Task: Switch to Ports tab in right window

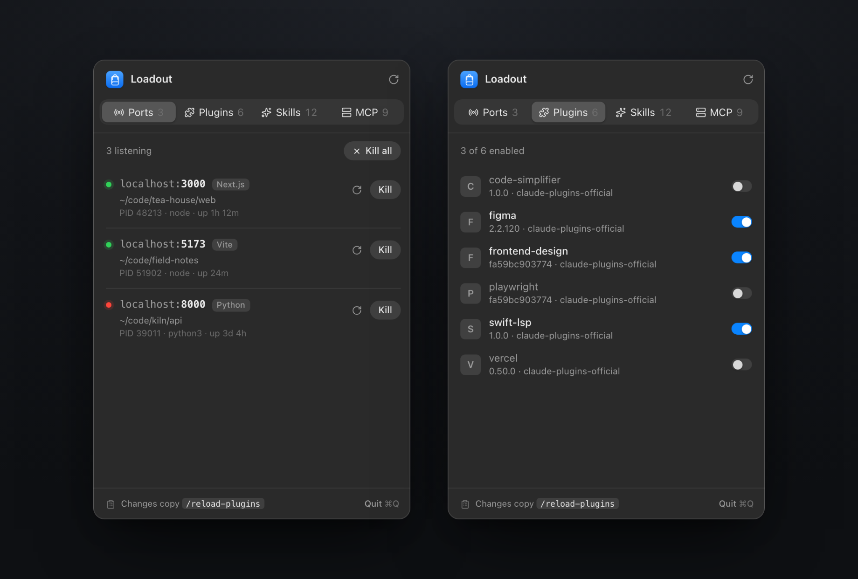Action: pos(493,112)
